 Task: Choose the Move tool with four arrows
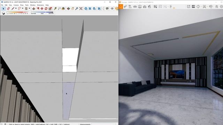(42, 9)
